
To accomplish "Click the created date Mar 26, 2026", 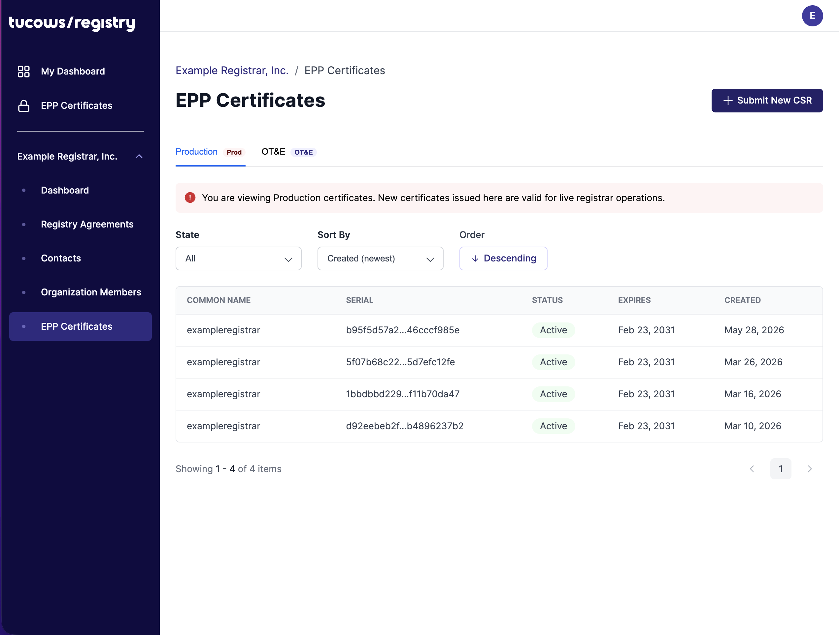I will pos(753,362).
